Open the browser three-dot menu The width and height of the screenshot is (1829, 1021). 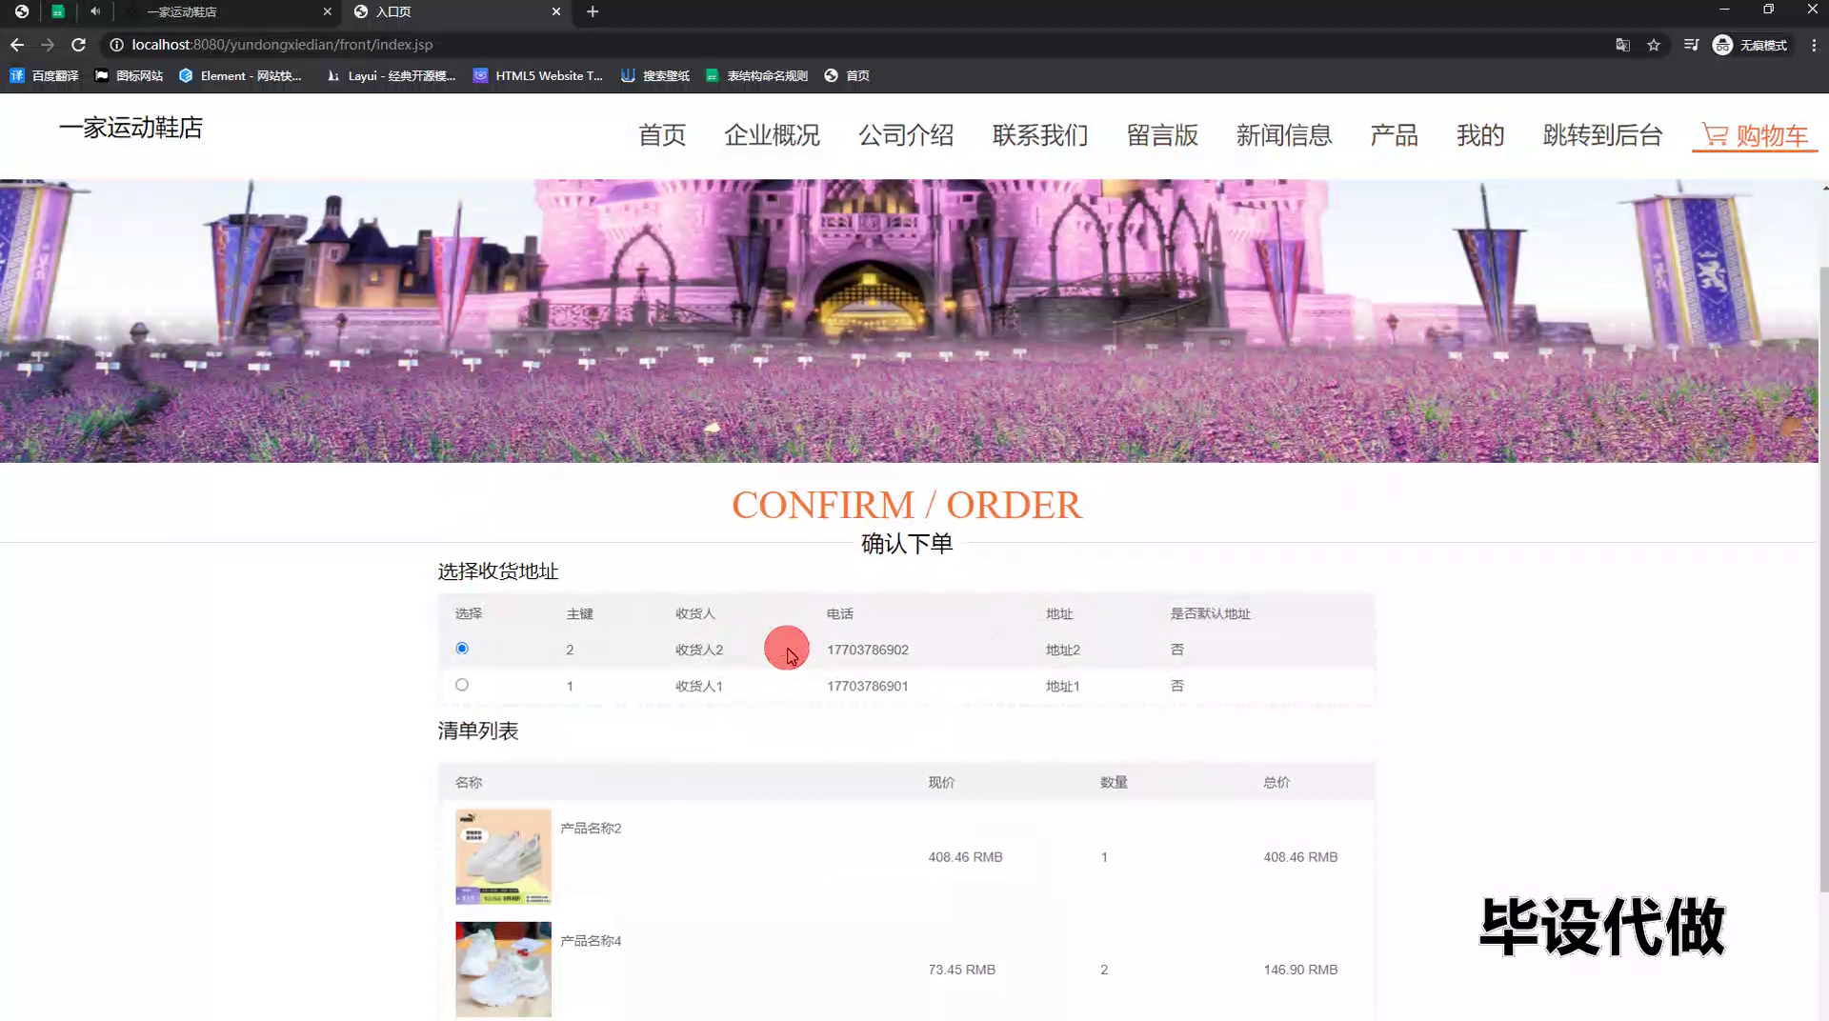(x=1814, y=45)
